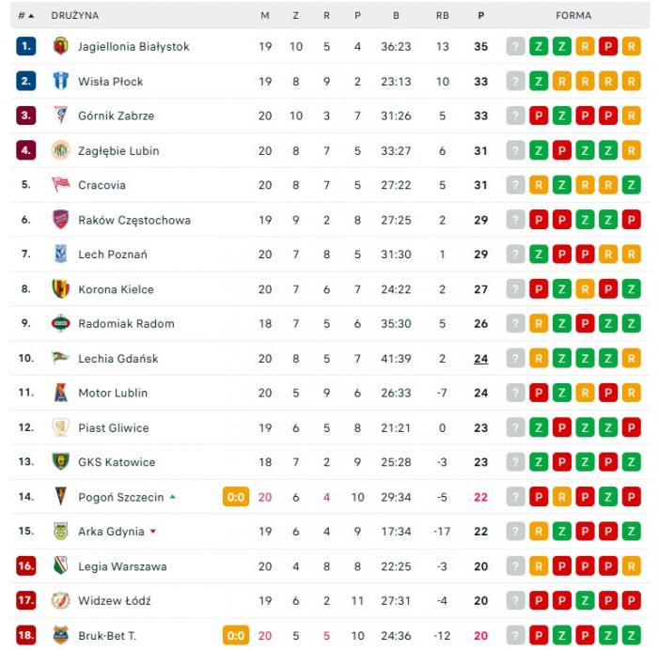The image size is (658, 650).
Task: Click Bruk-Bet T. live score 0:0 badge
Action: tap(236, 636)
